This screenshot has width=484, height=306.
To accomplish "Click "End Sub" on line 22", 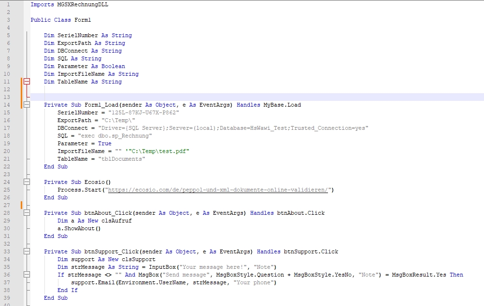I will coord(56,167).
